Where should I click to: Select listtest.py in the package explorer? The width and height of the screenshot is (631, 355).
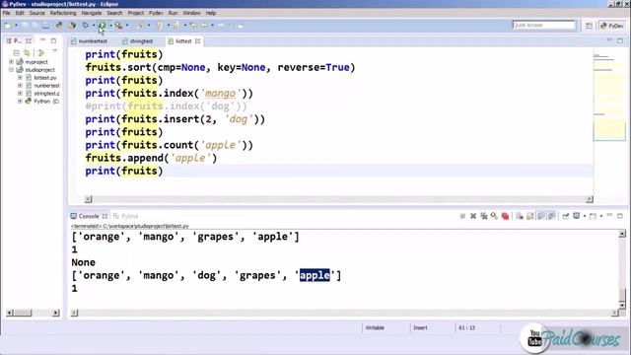tap(45, 77)
